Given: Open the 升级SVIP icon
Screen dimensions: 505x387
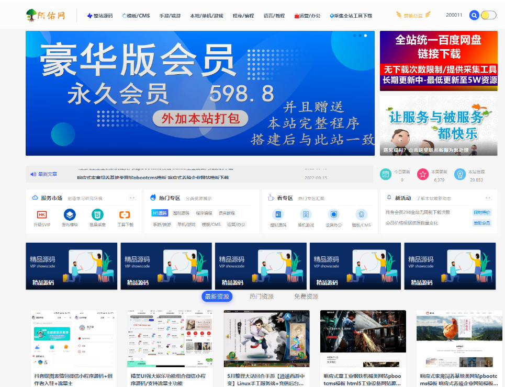Looking at the screenshot, I should pyautogui.click(x=42, y=214).
